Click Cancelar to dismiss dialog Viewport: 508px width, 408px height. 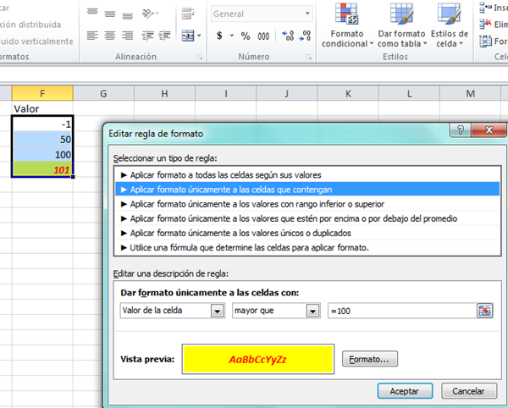(x=468, y=390)
